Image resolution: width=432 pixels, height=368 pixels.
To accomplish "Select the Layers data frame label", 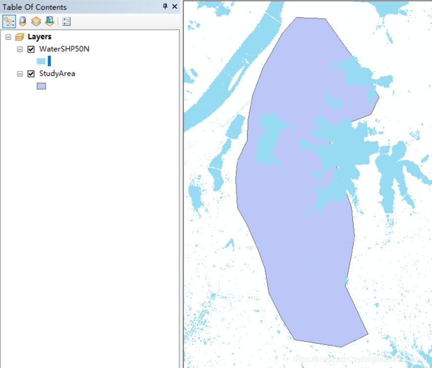I will pos(39,36).
